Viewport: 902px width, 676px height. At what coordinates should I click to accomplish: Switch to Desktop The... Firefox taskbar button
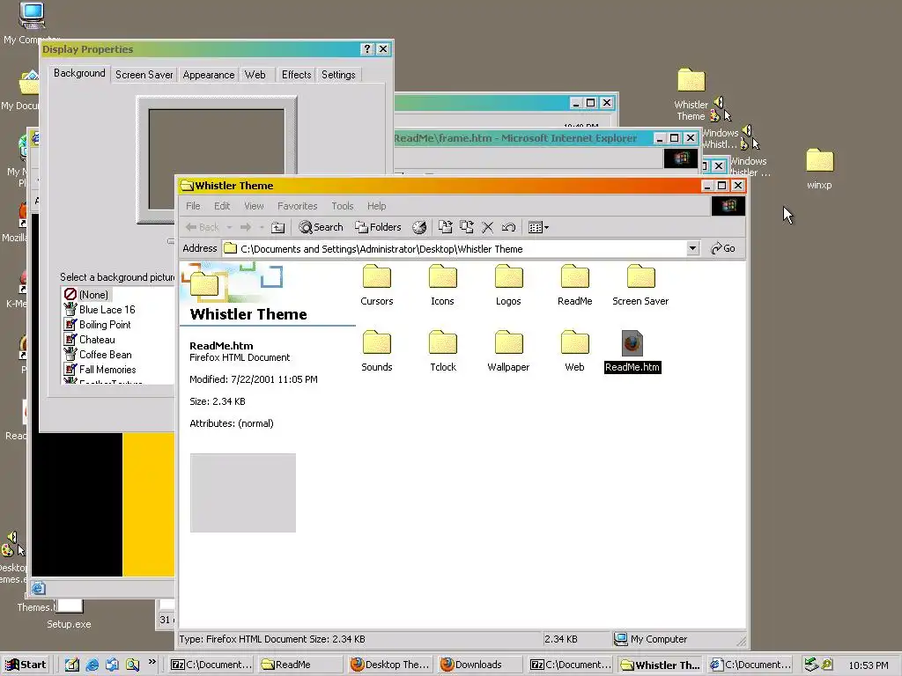[390, 665]
